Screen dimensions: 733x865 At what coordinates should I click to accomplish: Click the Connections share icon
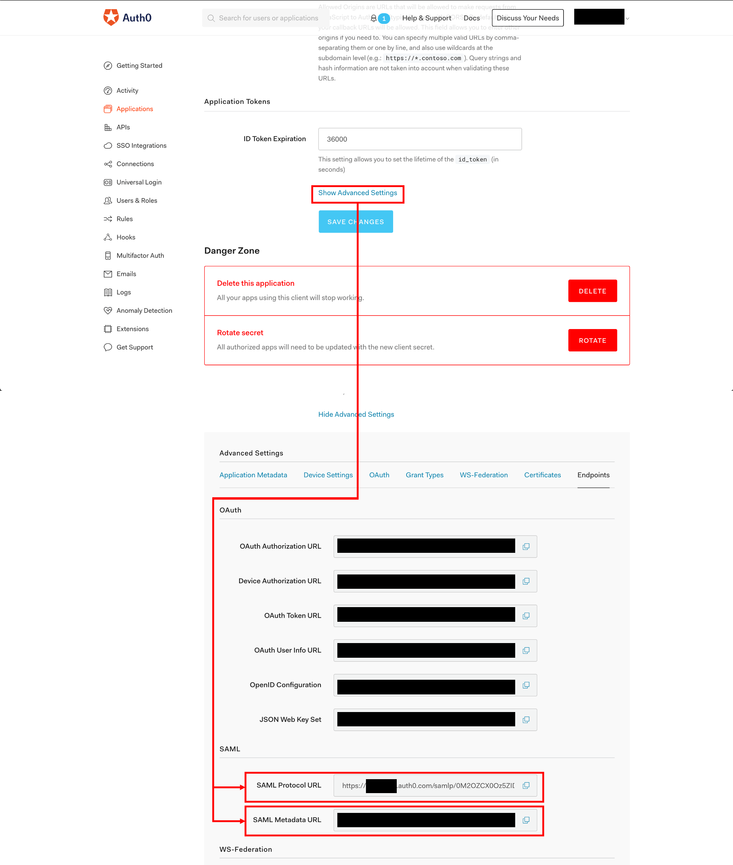click(x=108, y=164)
